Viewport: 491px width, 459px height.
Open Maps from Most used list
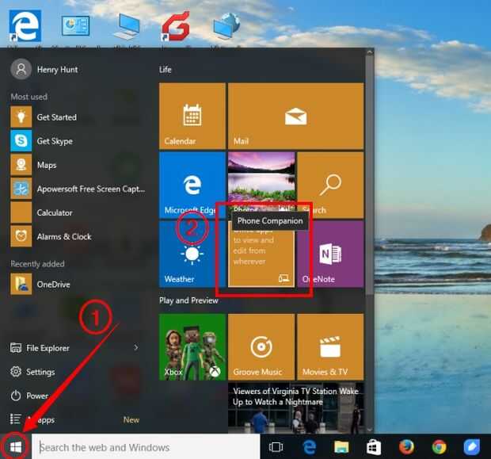coord(78,165)
